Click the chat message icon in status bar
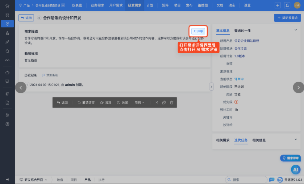 (272, 180)
